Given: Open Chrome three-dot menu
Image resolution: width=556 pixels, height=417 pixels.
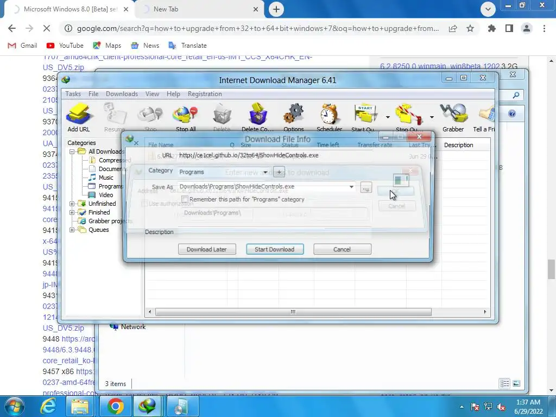Looking at the screenshot, I should (x=544, y=28).
